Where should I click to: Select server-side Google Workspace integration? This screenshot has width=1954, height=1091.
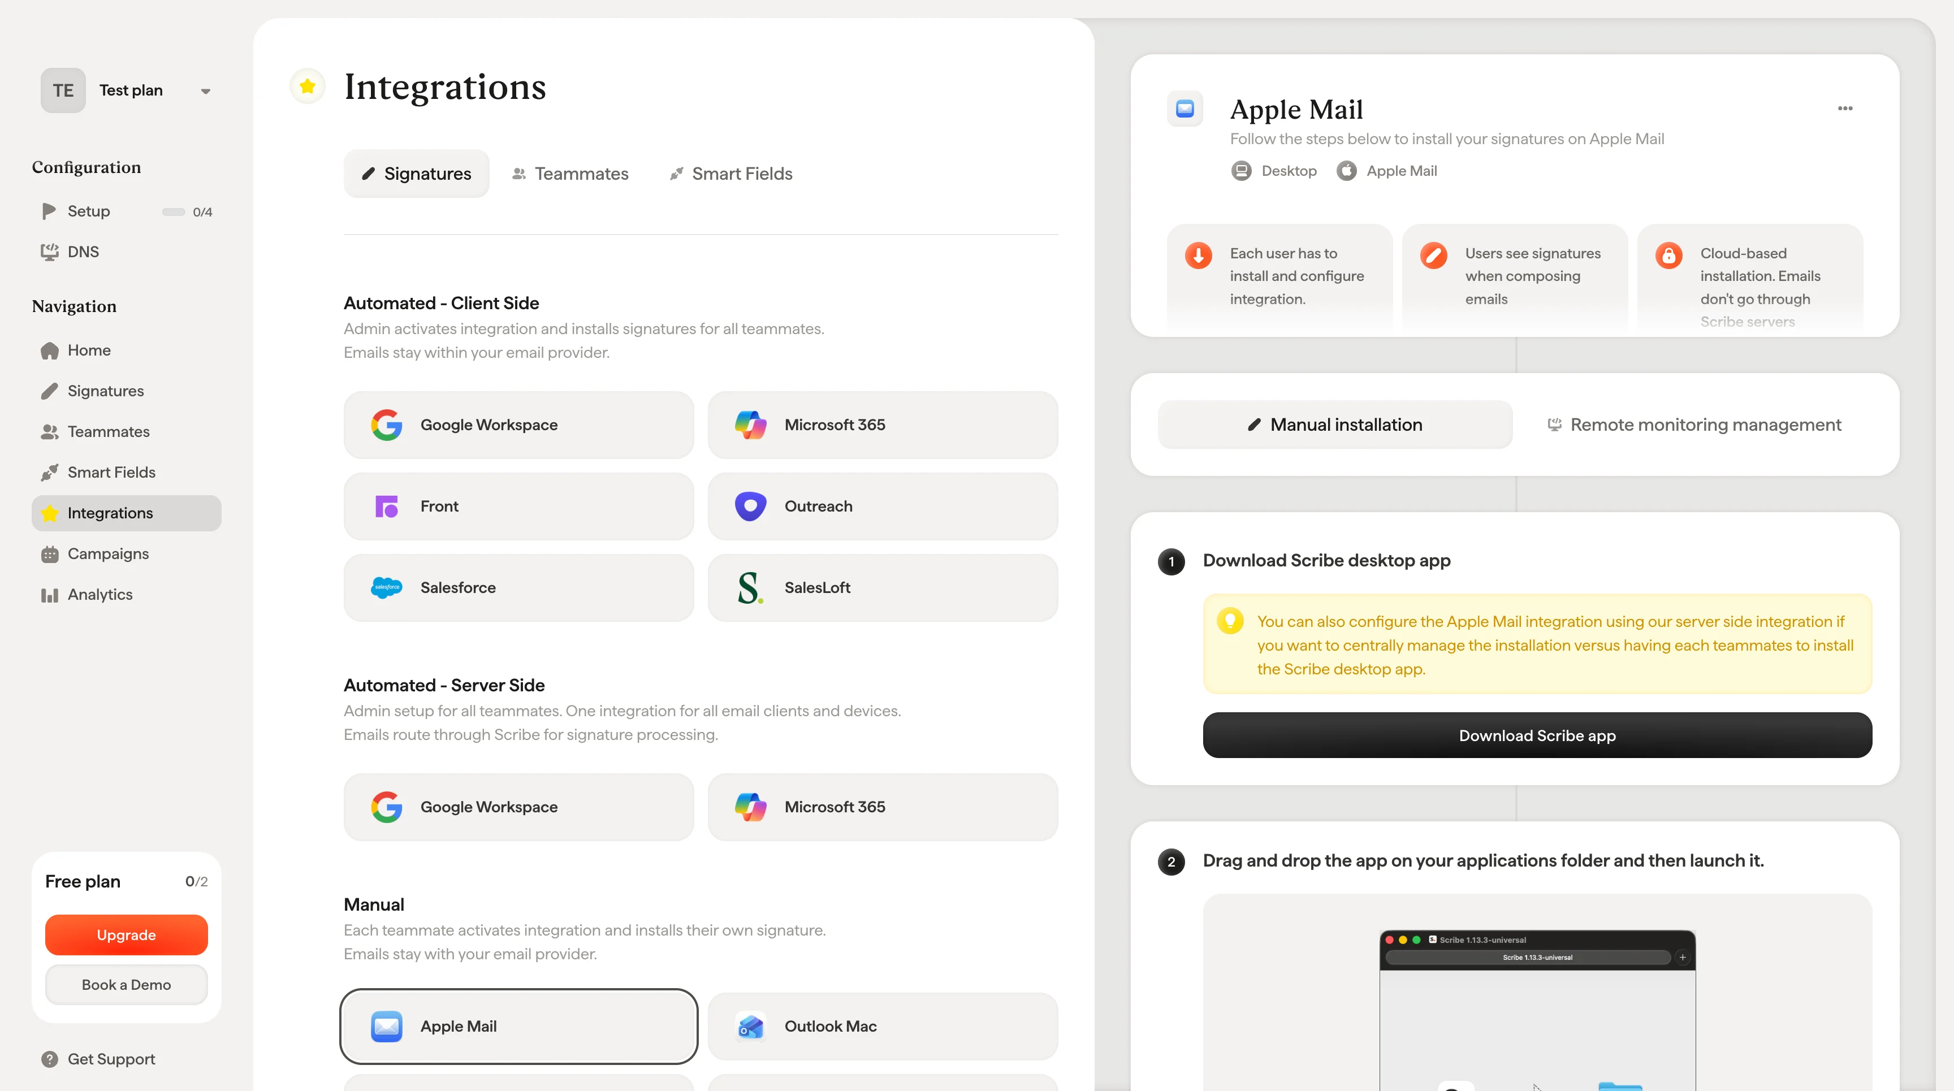(519, 807)
